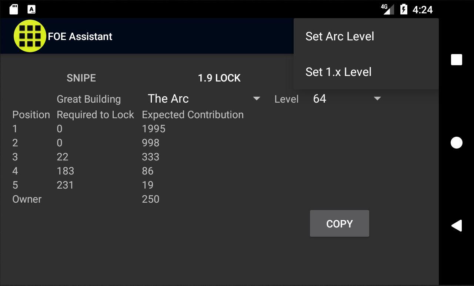
Task: Tap the FOE Assistant grid app icon
Action: coord(30,36)
